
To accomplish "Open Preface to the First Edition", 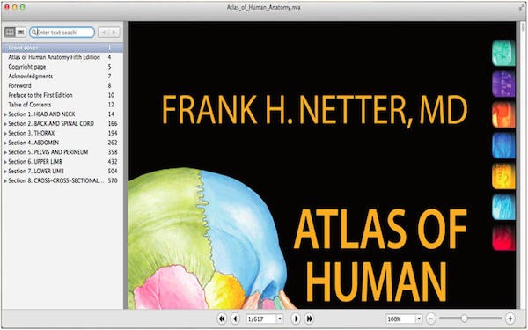I will 40,95.
